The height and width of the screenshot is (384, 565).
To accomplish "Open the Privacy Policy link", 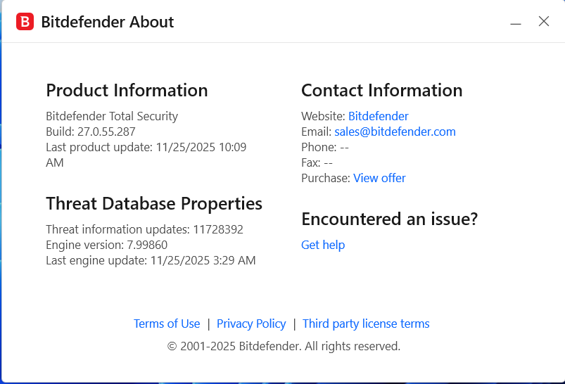I will 251,324.
